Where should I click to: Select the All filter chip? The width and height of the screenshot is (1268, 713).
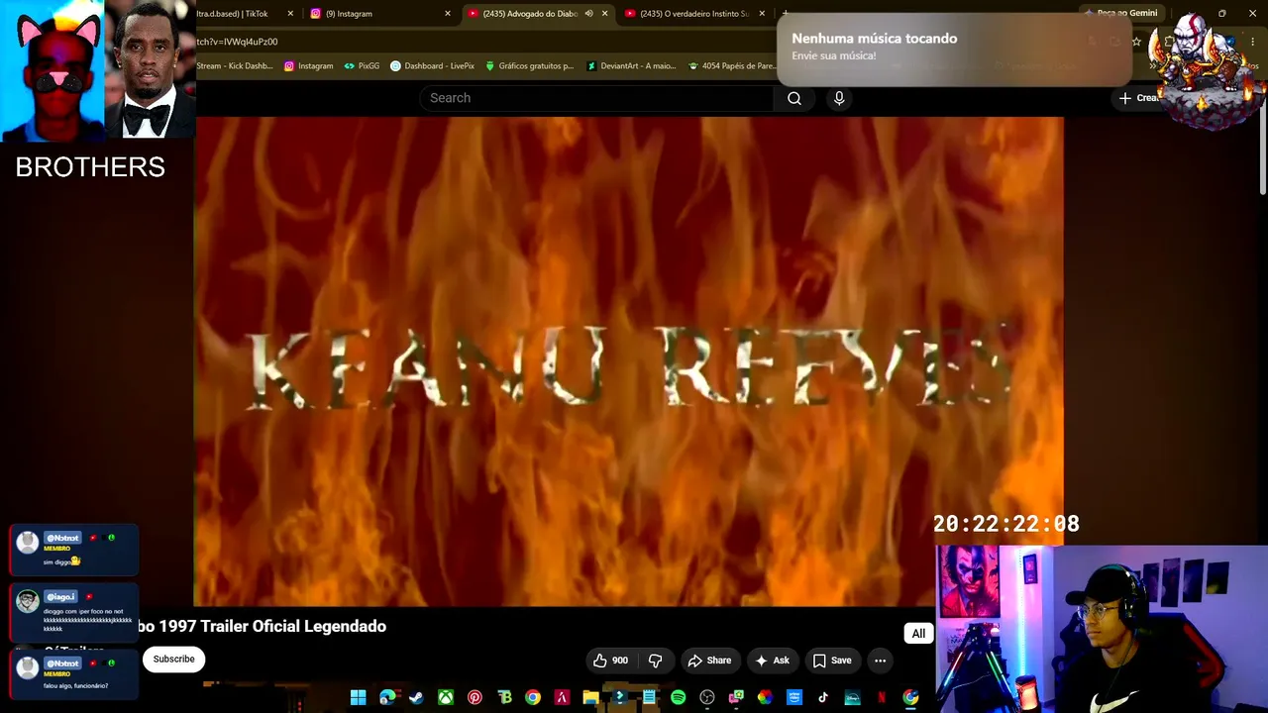point(918,634)
